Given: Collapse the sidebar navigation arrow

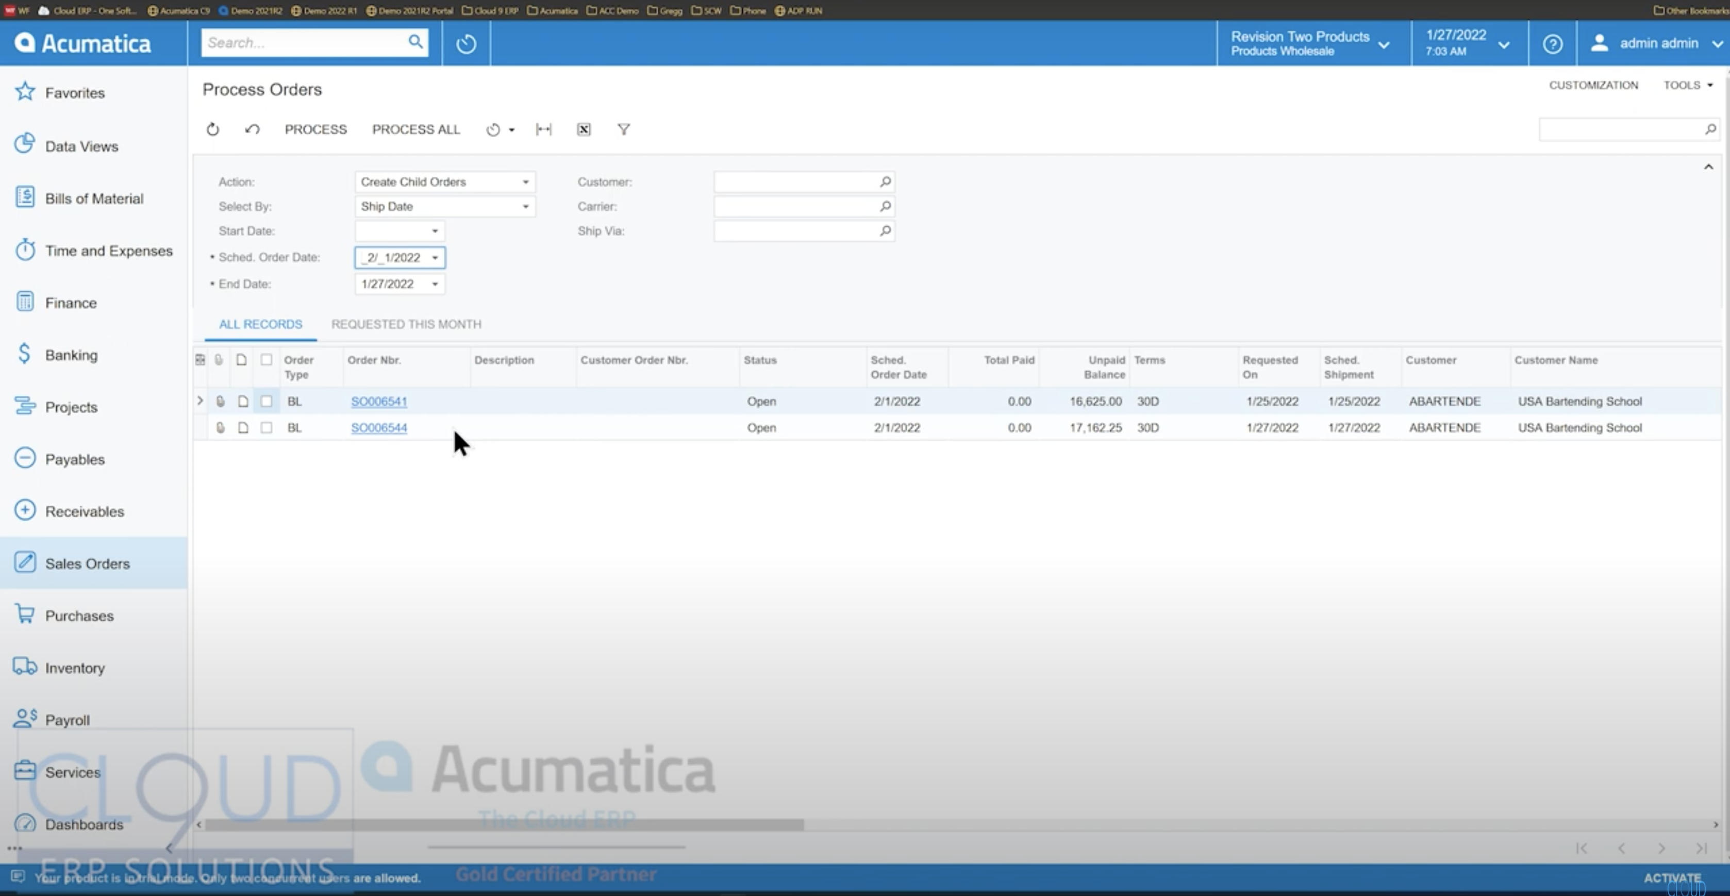Looking at the screenshot, I should (x=169, y=848).
